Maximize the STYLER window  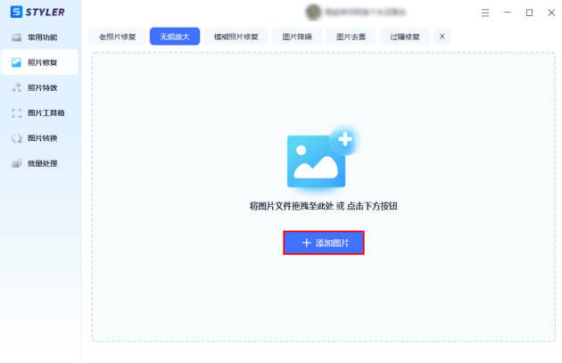530,12
